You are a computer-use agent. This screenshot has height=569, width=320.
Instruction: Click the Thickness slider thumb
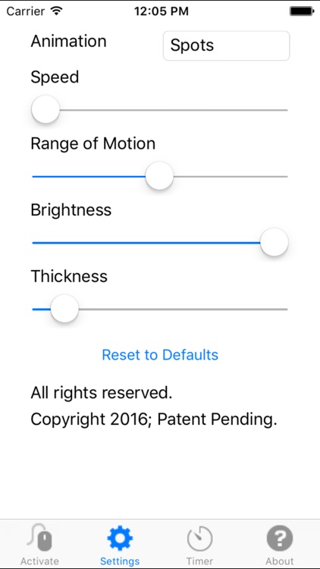click(x=64, y=309)
